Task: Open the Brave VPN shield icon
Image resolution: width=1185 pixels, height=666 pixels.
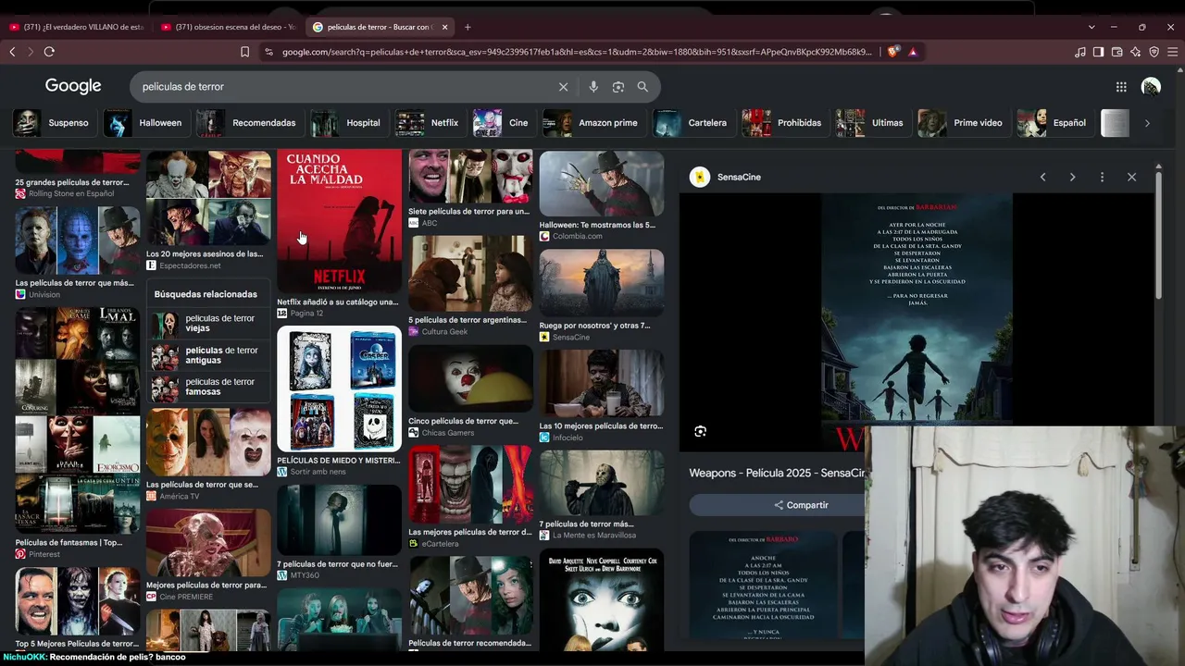Action: click(x=1154, y=52)
